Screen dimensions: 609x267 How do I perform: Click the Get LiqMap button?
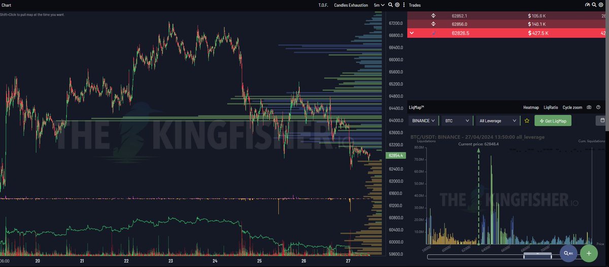tap(553, 121)
